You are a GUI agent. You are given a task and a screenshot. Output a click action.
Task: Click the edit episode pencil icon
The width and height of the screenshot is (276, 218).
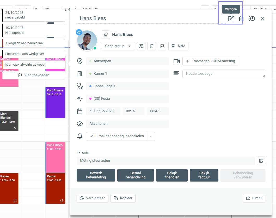click(x=261, y=161)
